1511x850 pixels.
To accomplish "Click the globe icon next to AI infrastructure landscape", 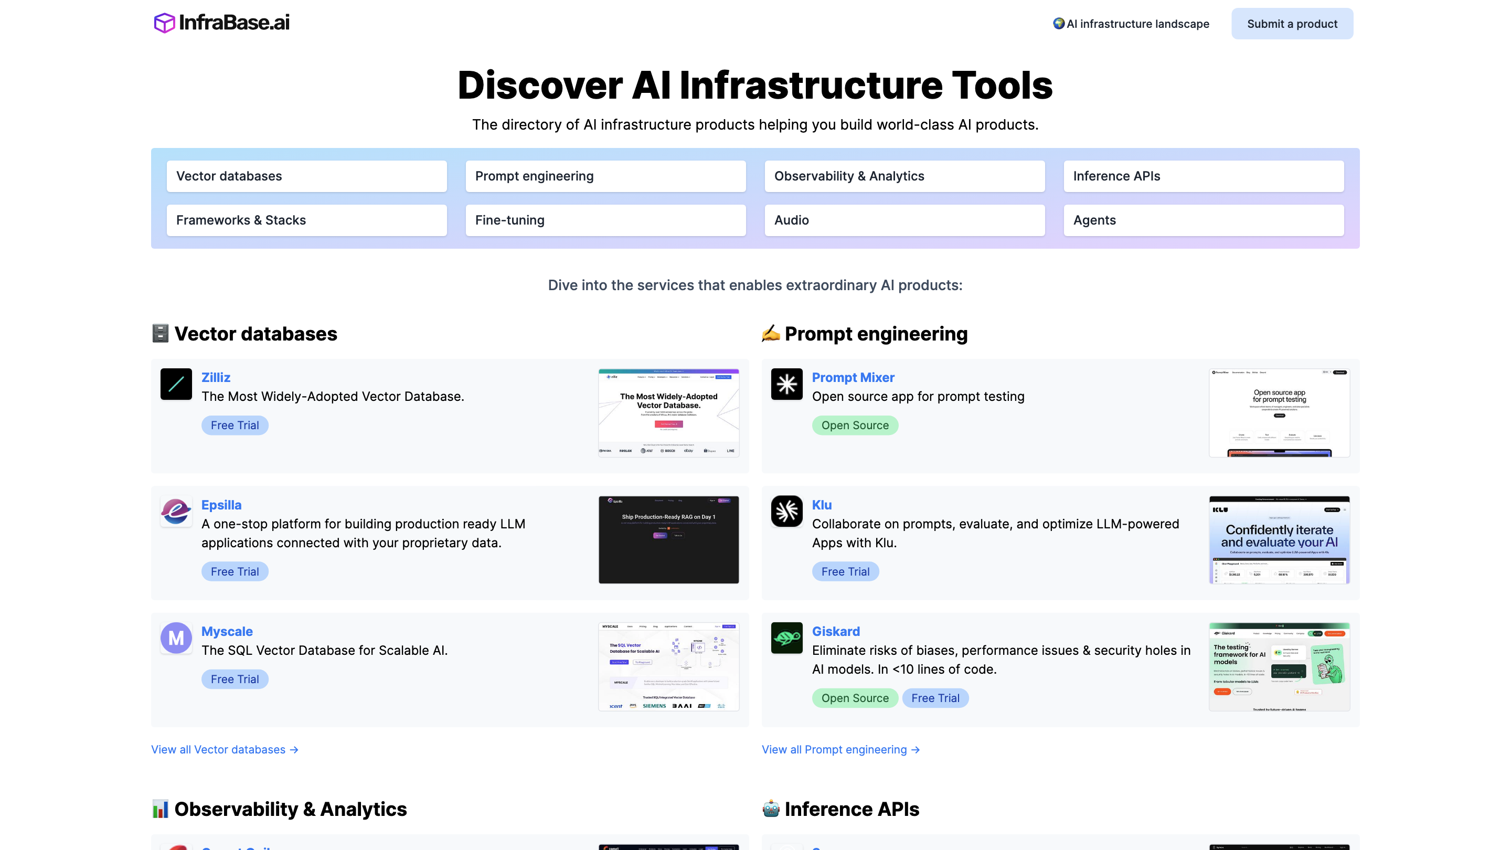I will 1059,24.
